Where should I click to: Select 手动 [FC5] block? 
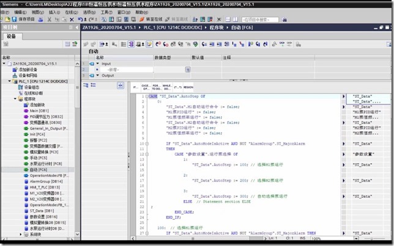pos(38,157)
